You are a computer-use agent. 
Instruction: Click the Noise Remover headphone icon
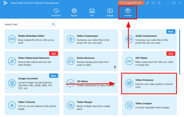[71, 61]
